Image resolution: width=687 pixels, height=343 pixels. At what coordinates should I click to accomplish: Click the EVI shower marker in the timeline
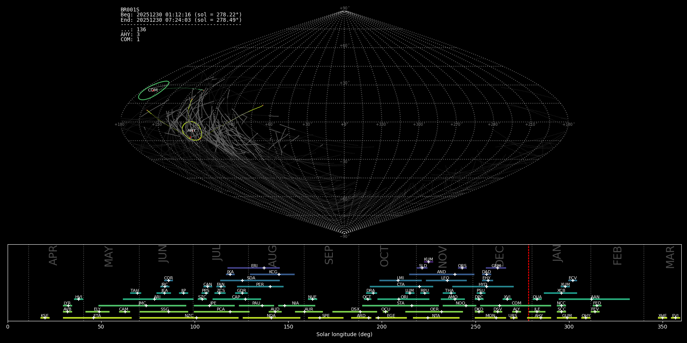pos(676,318)
